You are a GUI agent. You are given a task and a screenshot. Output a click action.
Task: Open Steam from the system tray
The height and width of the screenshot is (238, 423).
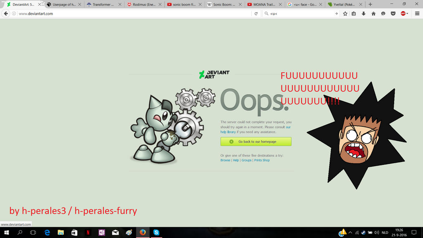pos(363,232)
